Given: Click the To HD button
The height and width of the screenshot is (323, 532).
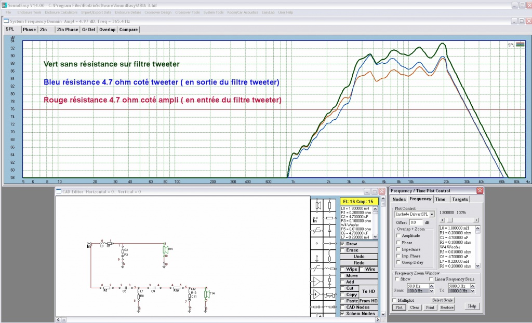Looking at the screenshot, I should 368,291.
